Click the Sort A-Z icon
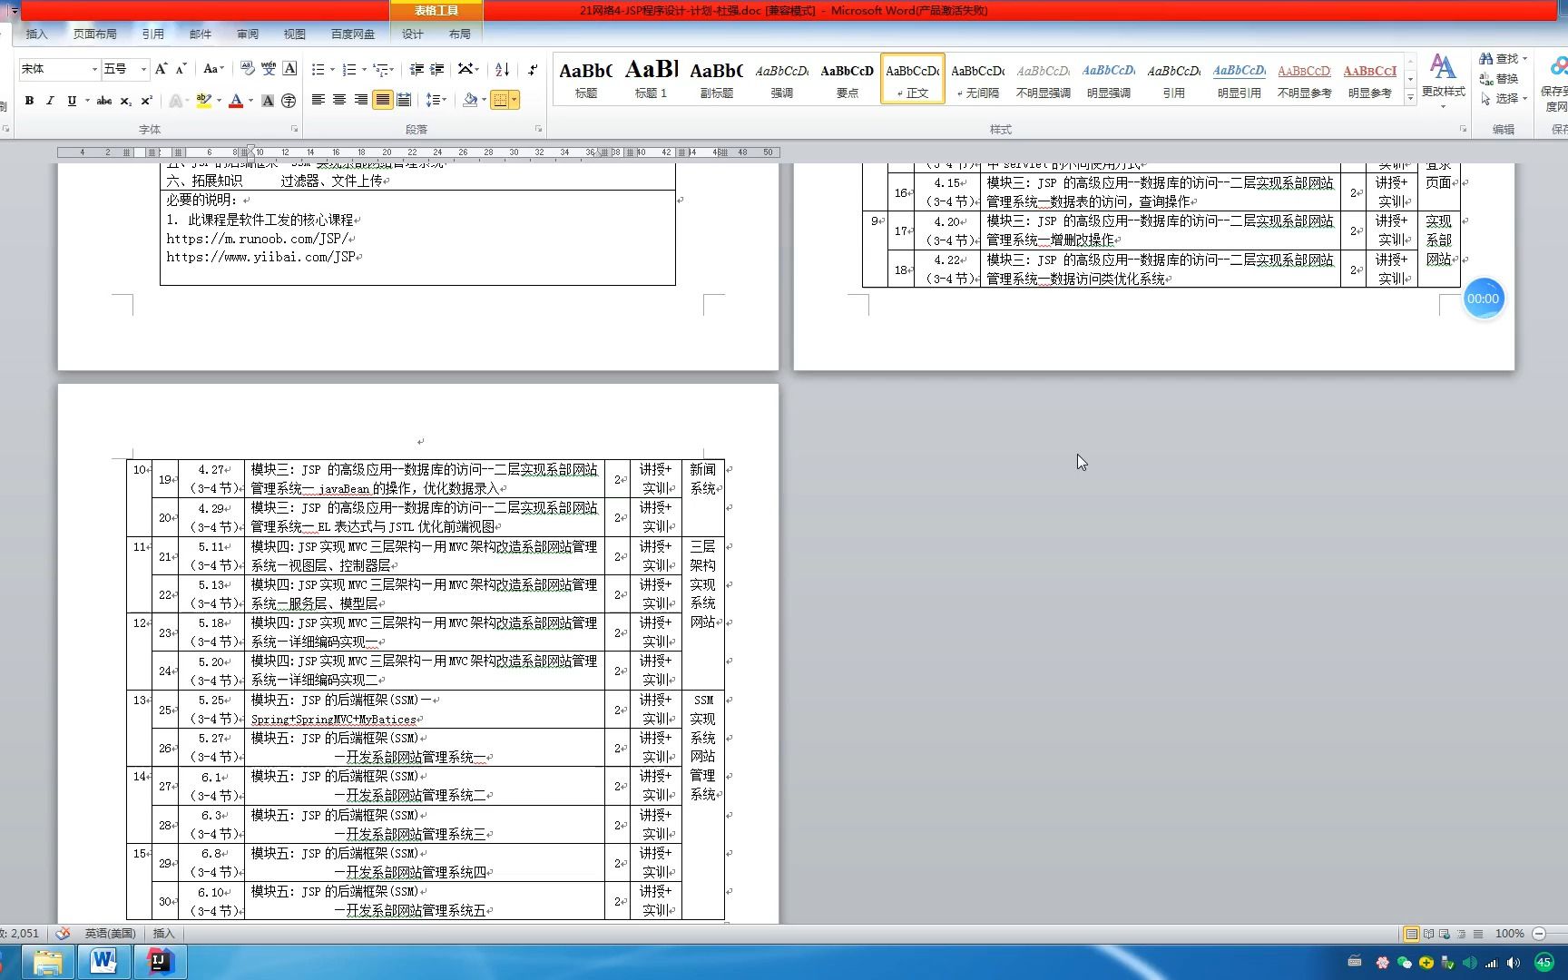Viewport: 1568px width, 980px height. (x=502, y=69)
